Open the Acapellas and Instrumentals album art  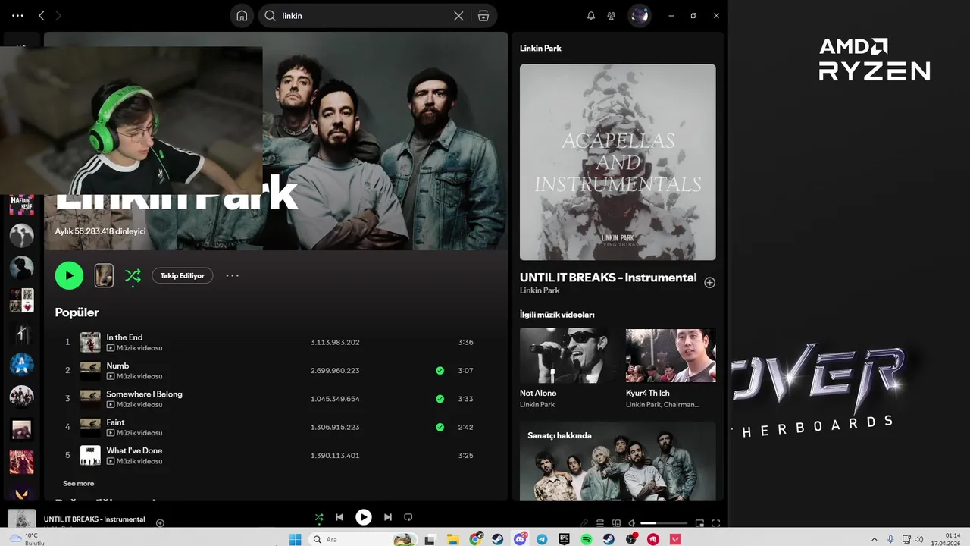[x=618, y=162]
